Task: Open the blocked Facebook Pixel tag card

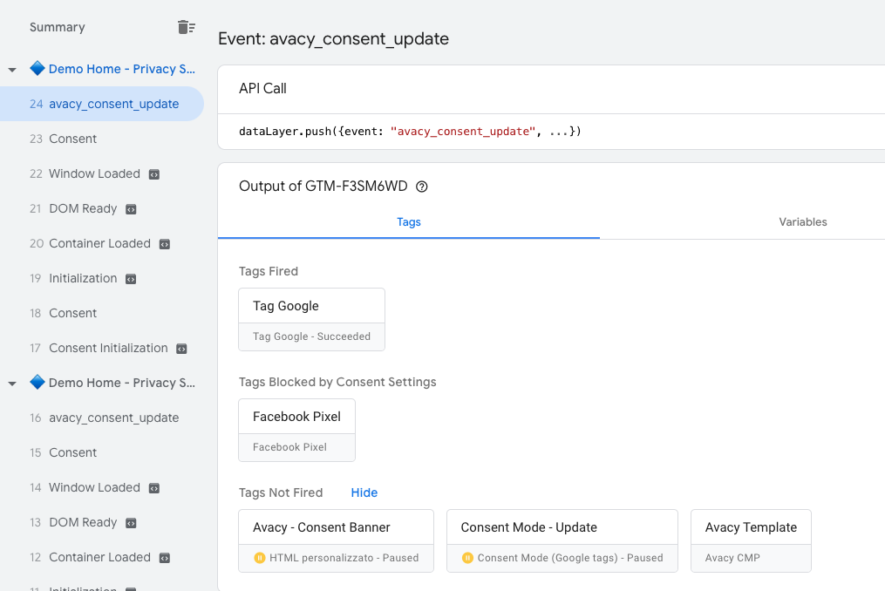Action: tap(296, 430)
